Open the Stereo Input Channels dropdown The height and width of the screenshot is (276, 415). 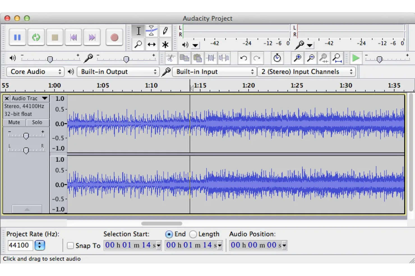point(306,72)
